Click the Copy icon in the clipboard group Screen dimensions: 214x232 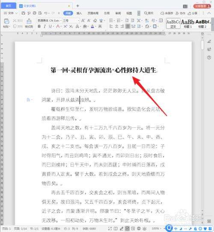coord(15,27)
